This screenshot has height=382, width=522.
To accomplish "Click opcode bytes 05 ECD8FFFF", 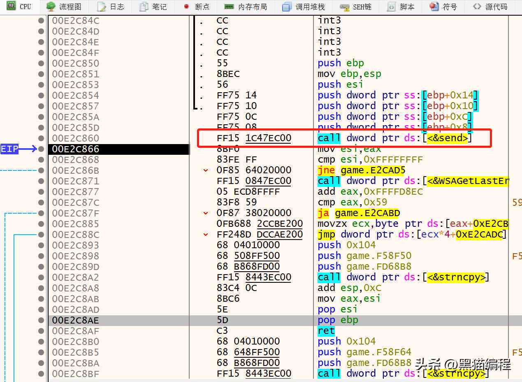I will coord(248,192).
